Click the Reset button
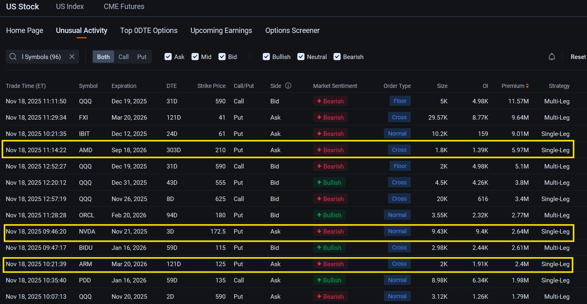 578,57
